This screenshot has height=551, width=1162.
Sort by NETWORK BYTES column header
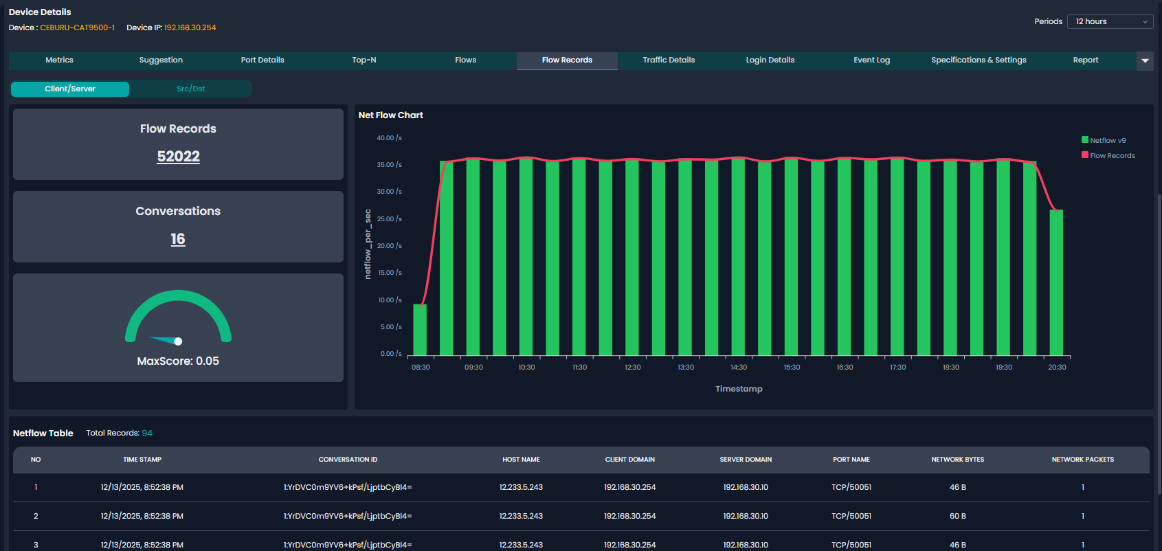coord(958,460)
